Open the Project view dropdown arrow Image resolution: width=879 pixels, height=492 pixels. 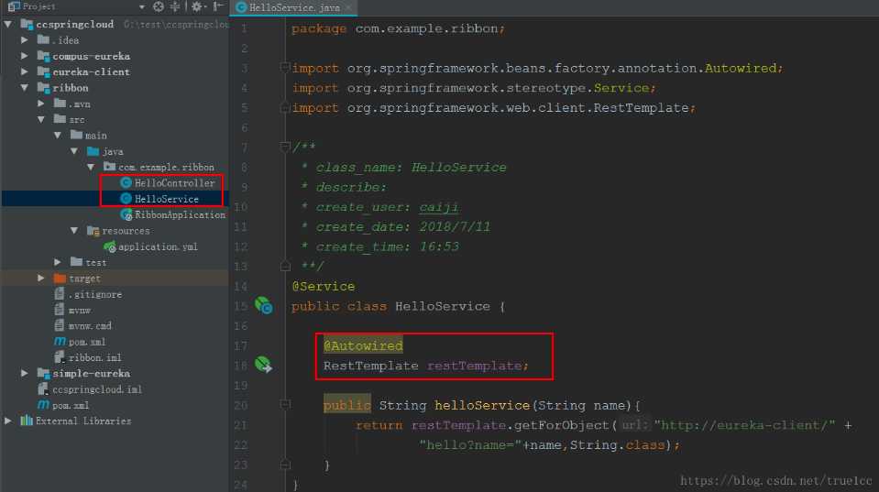141,6
